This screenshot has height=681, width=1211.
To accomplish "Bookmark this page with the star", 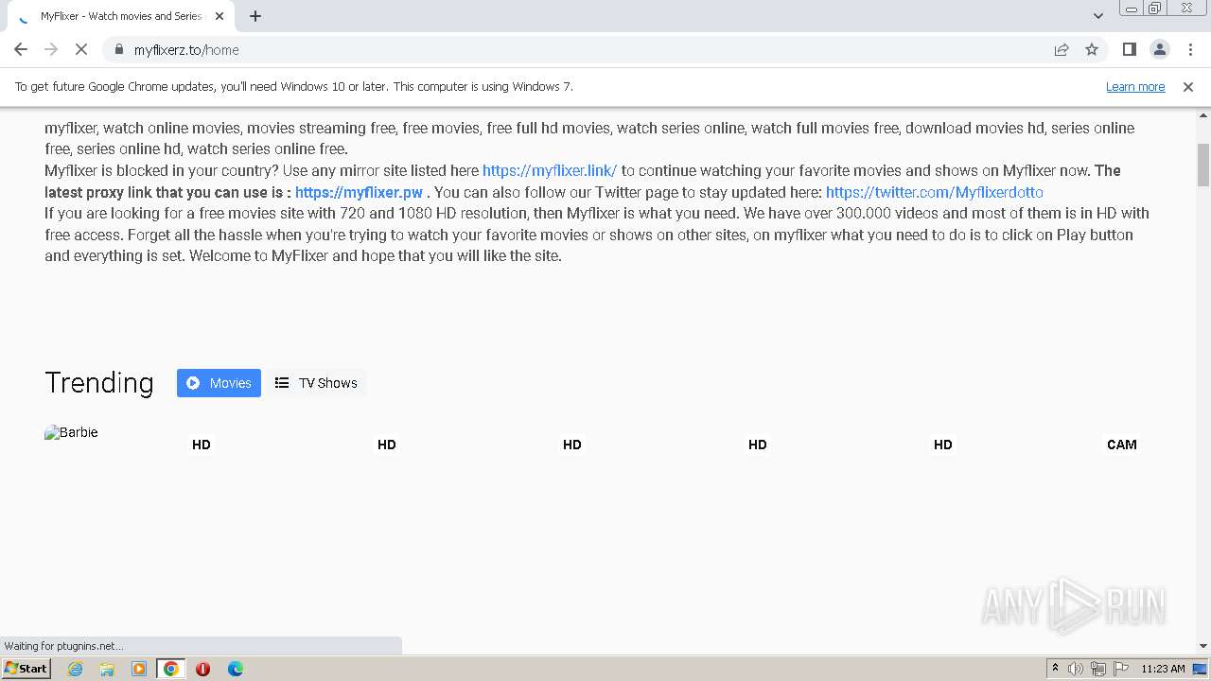I will (x=1092, y=49).
